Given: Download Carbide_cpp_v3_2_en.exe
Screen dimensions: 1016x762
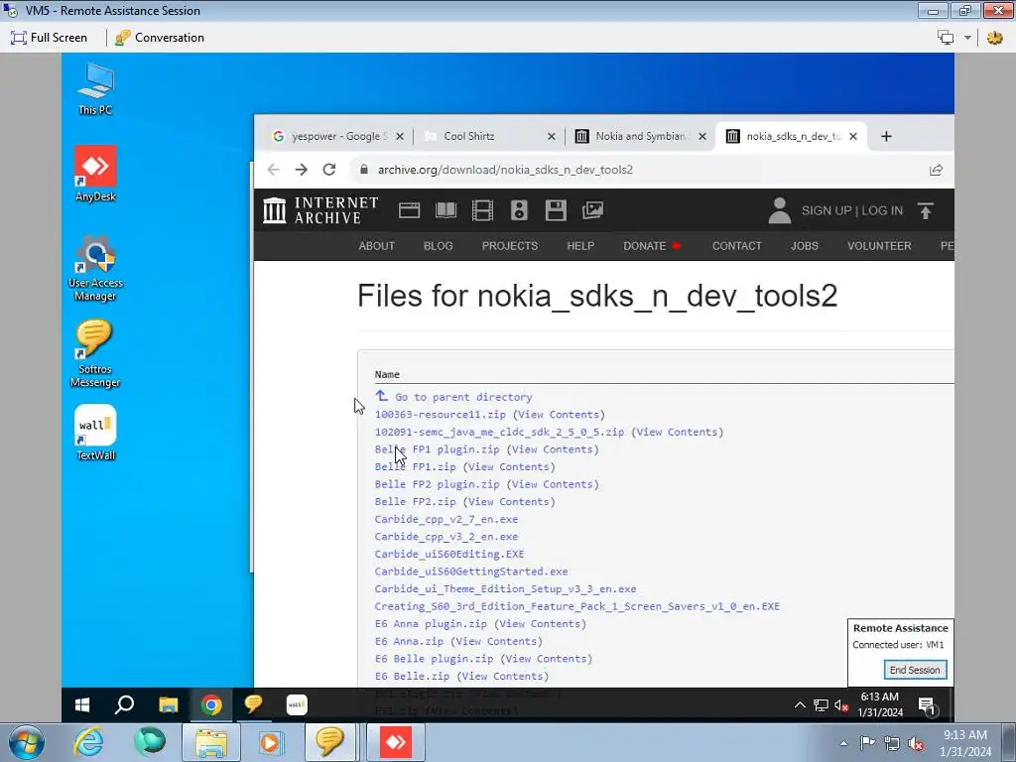Looking at the screenshot, I should tap(446, 537).
